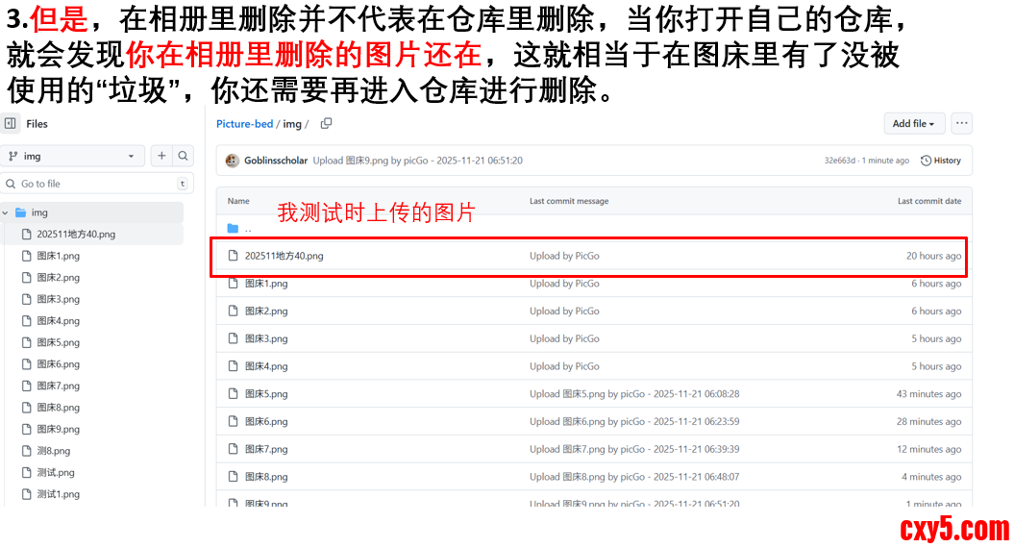Open commit message for 图床5.png row

tap(634, 394)
